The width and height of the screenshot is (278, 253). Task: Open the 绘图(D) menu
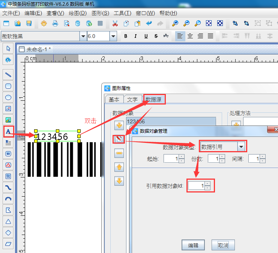coord(77,13)
